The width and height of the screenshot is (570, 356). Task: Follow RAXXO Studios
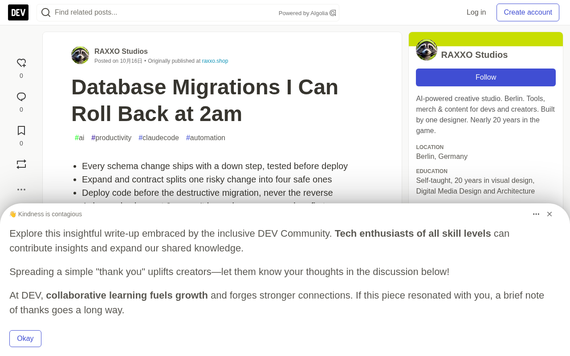[x=486, y=77]
